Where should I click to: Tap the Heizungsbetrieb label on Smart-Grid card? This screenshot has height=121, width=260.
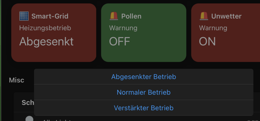(45, 28)
